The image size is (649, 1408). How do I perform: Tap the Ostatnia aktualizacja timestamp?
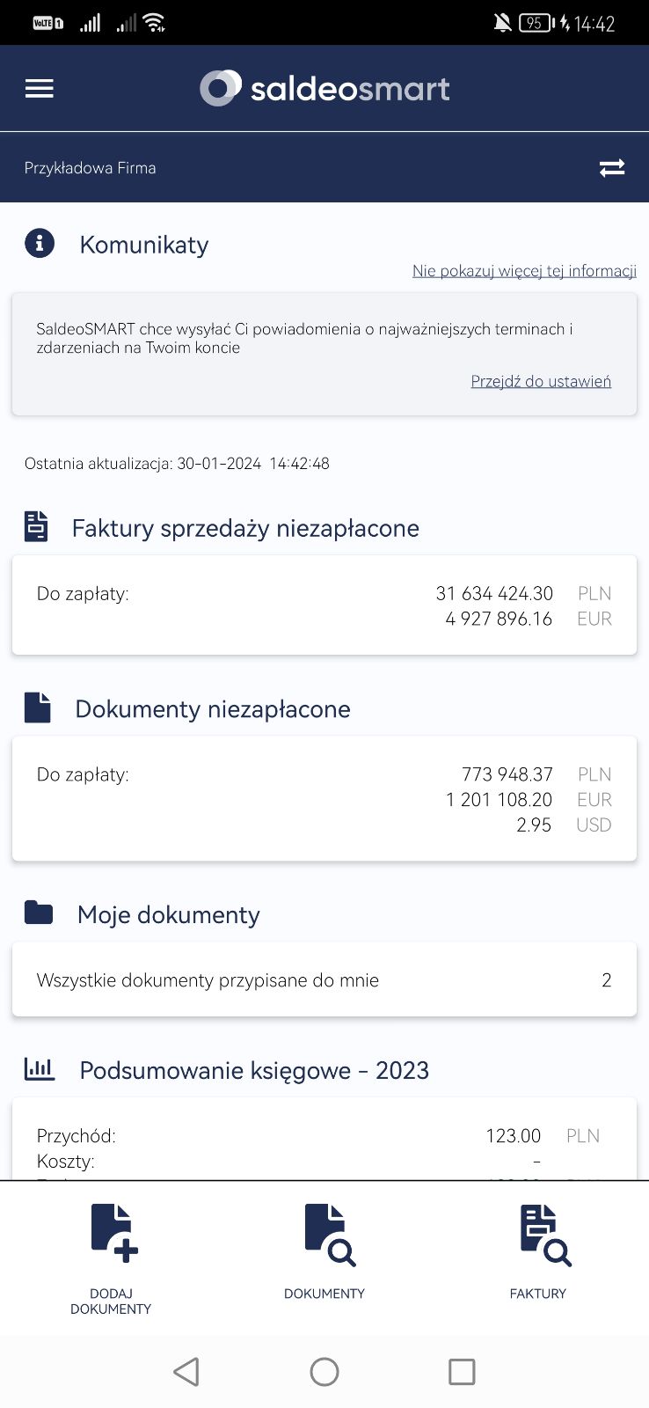(x=177, y=464)
